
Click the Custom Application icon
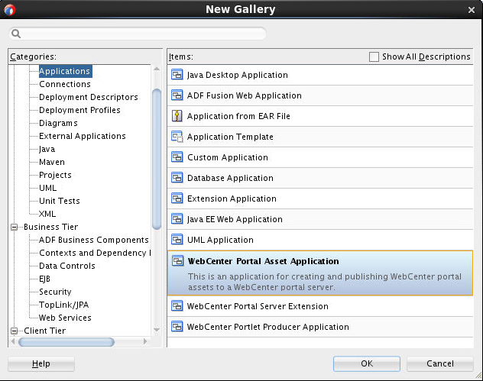(177, 157)
